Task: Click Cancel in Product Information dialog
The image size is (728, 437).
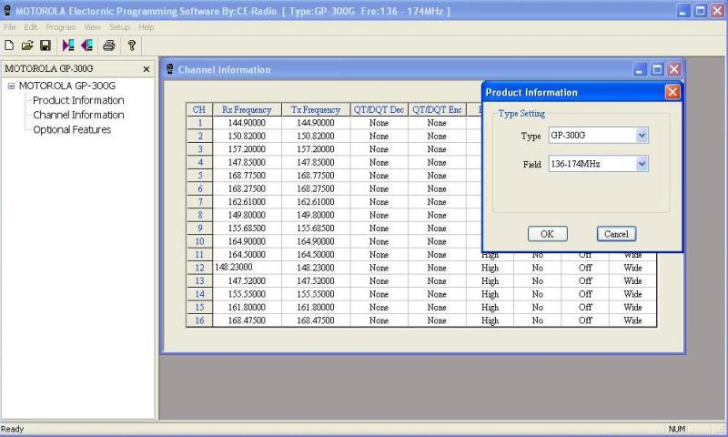Action: [616, 234]
